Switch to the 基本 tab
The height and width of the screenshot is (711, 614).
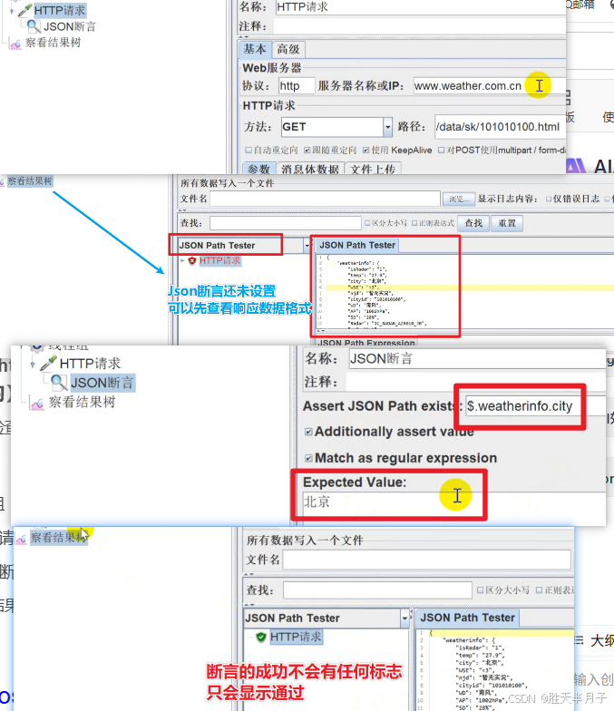(x=256, y=49)
